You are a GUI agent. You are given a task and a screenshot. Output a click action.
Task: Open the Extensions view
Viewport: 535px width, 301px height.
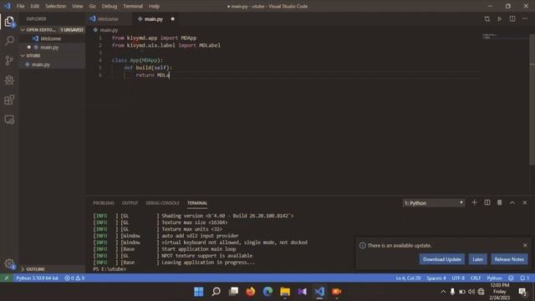point(9,99)
